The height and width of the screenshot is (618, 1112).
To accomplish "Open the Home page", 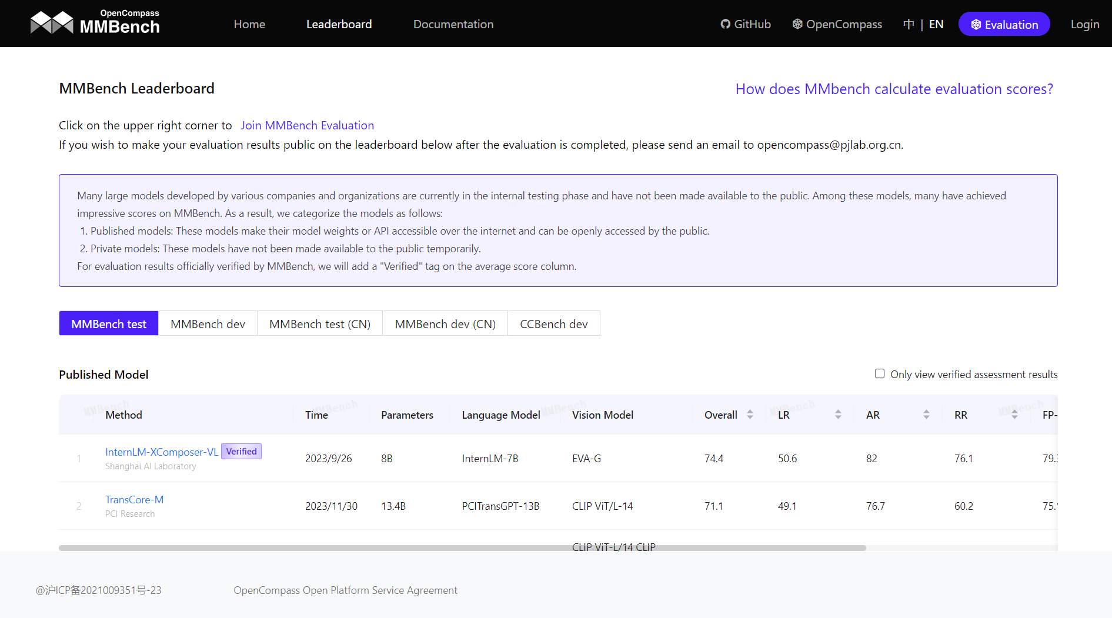I will tap(249, 24).
